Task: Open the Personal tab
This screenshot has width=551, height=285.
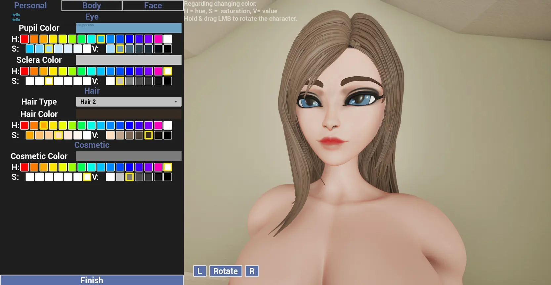Action: point(30,6)
